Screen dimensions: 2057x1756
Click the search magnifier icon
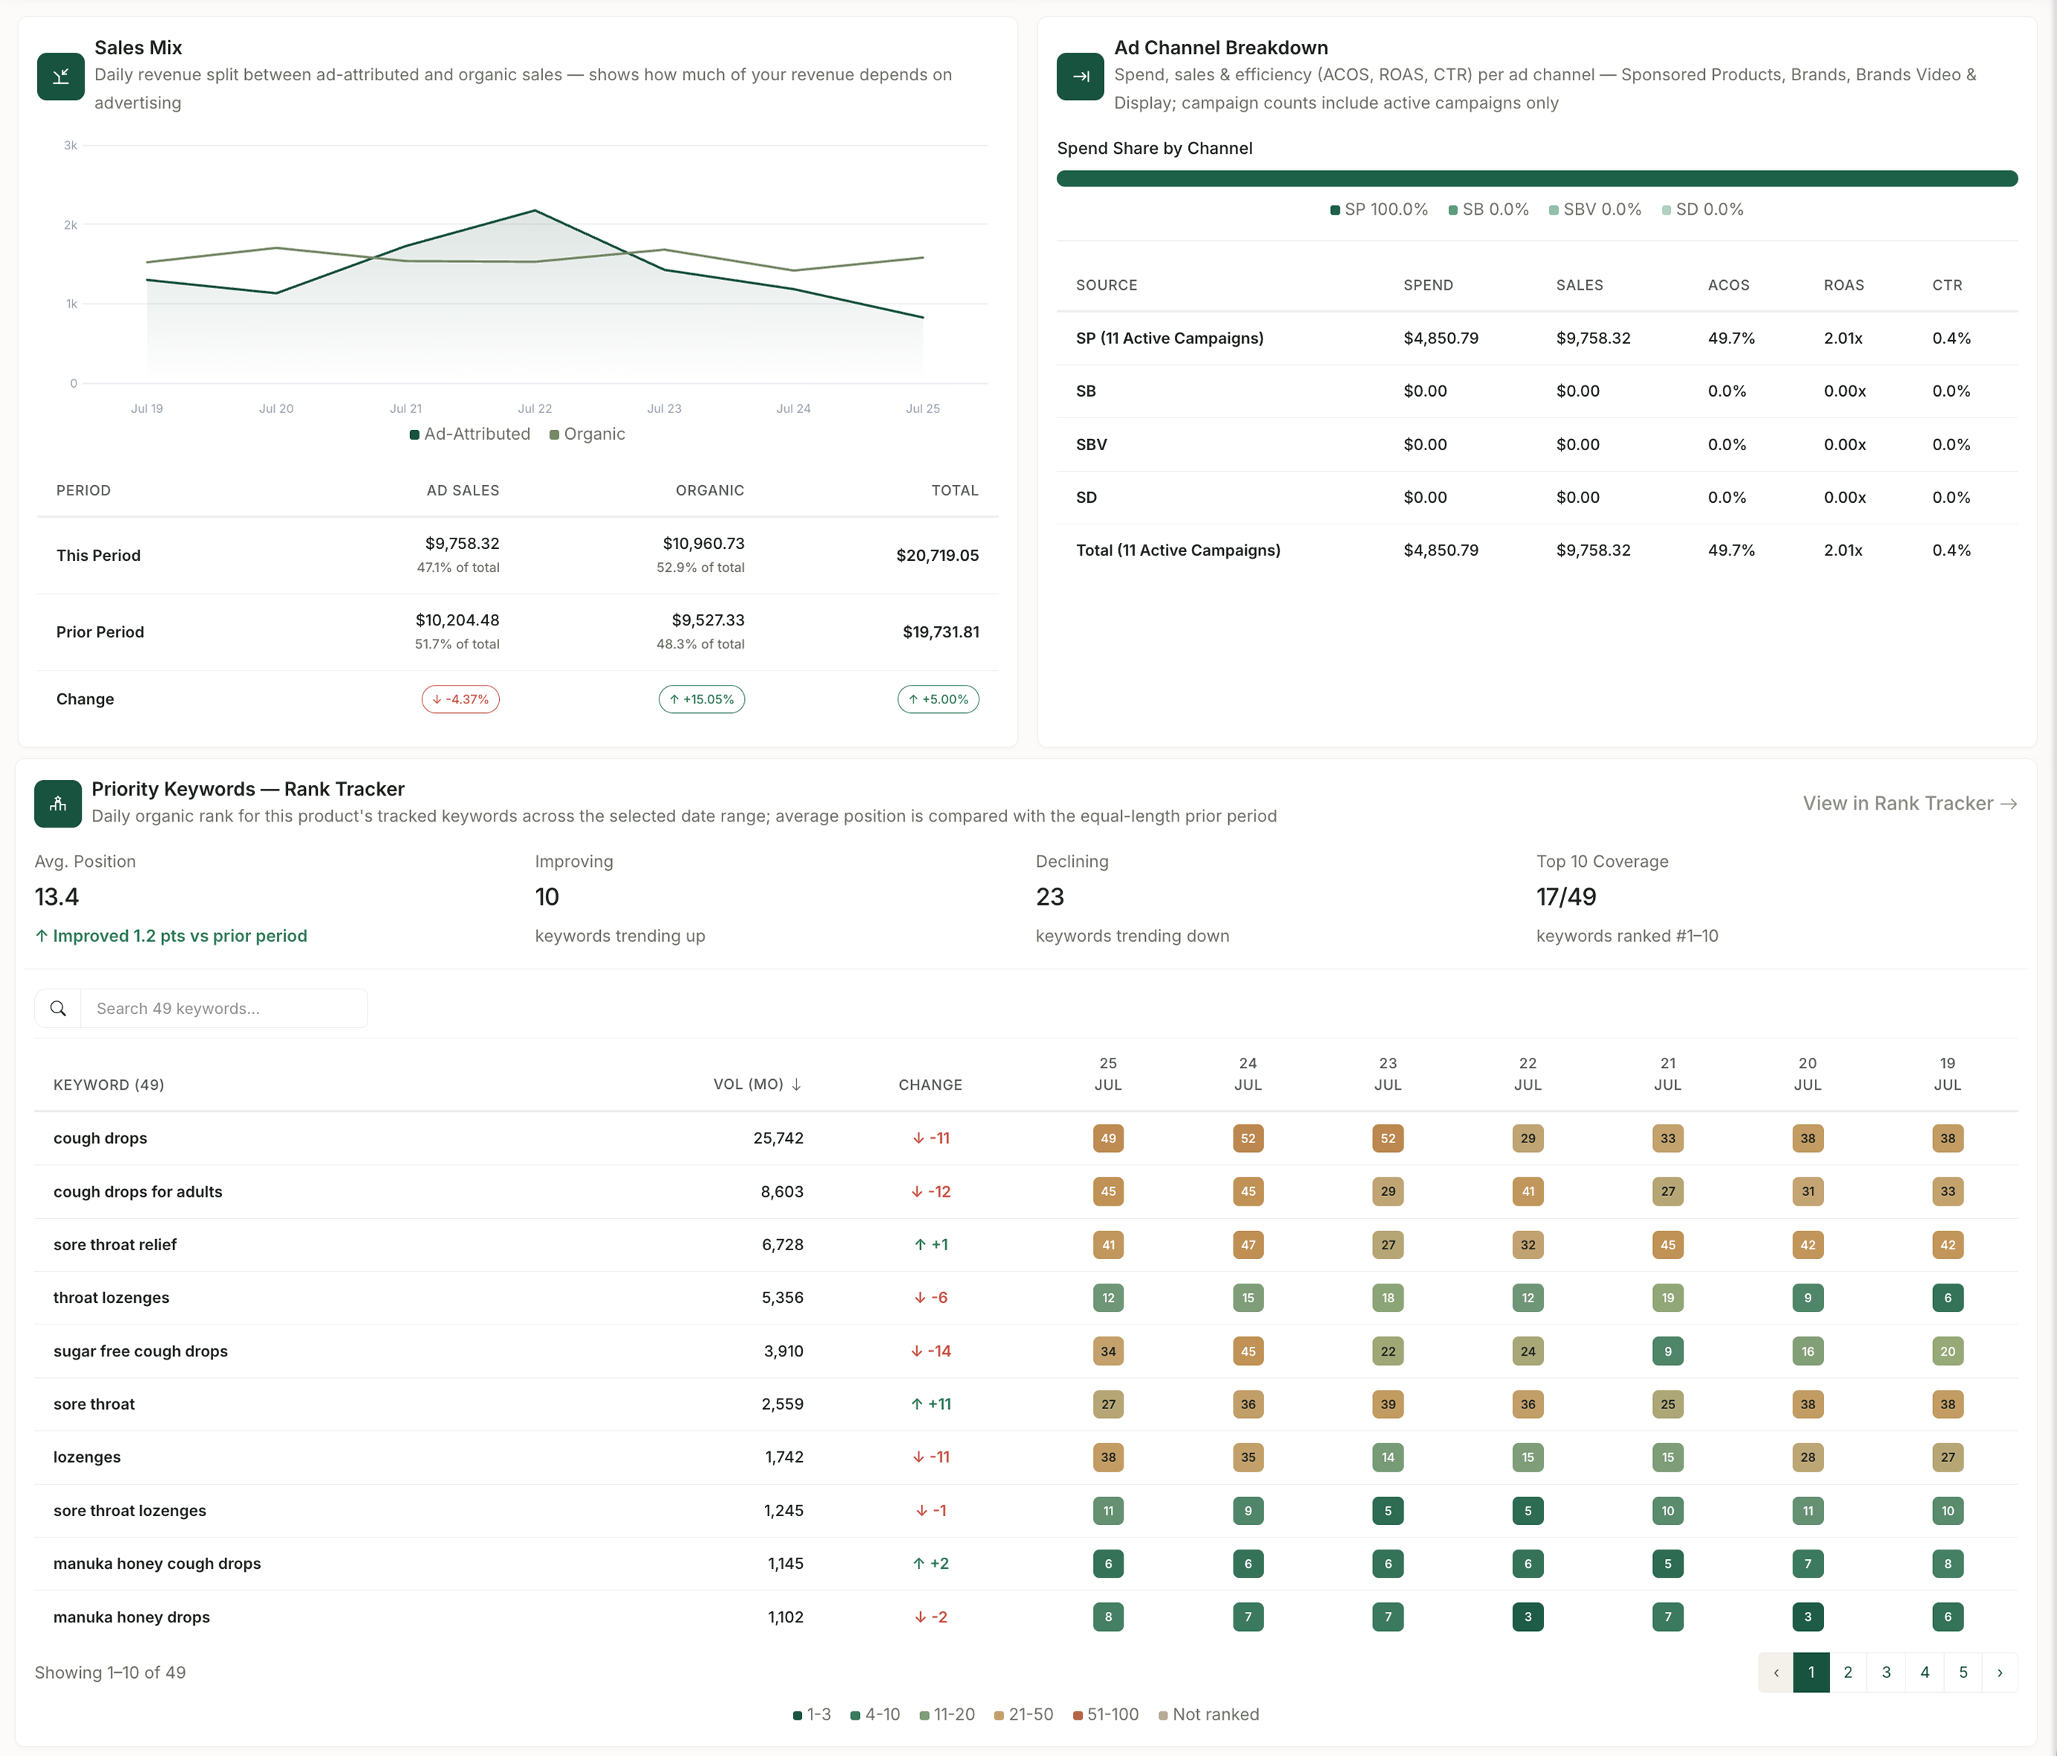[59, 1008]
